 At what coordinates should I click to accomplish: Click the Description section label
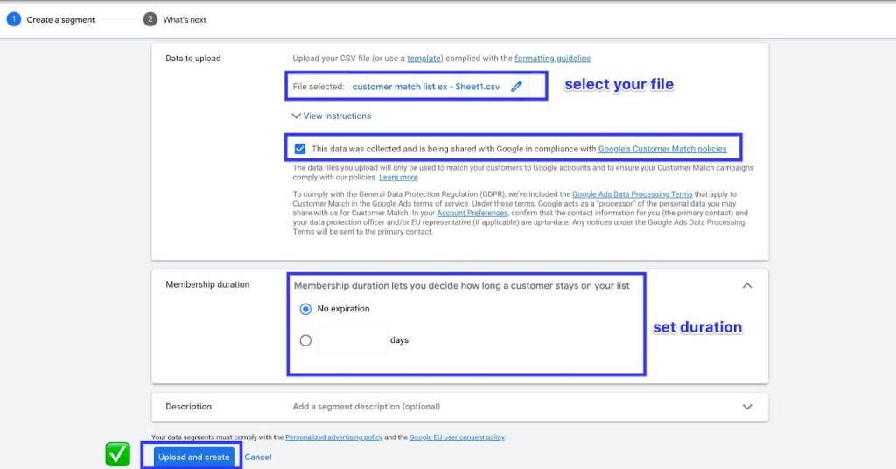pyautogui.click(x=189, y=407)
